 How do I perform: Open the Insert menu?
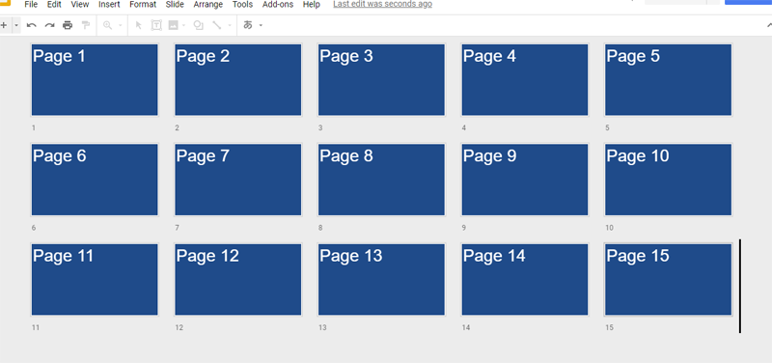pyautogui.click(x=109, y=5)
